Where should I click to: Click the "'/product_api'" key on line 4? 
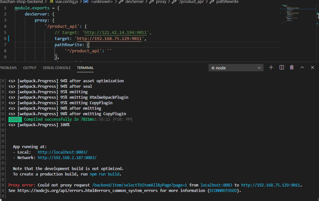coord(62,26)
